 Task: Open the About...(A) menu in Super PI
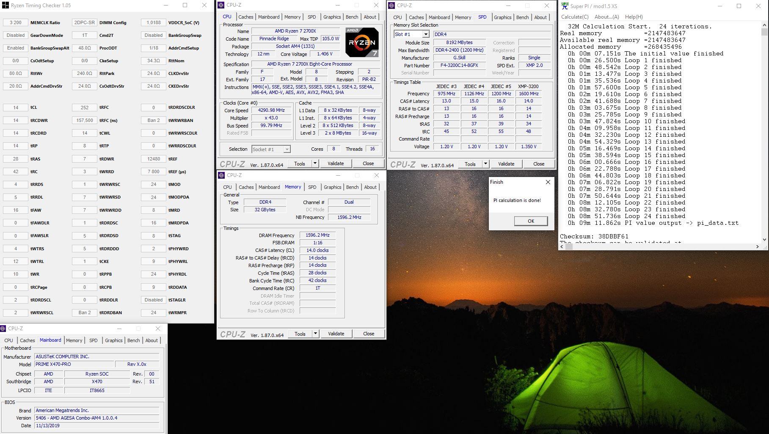(x=607, y=17)
